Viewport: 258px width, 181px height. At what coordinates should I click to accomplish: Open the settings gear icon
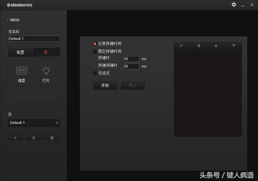[233, 5]
